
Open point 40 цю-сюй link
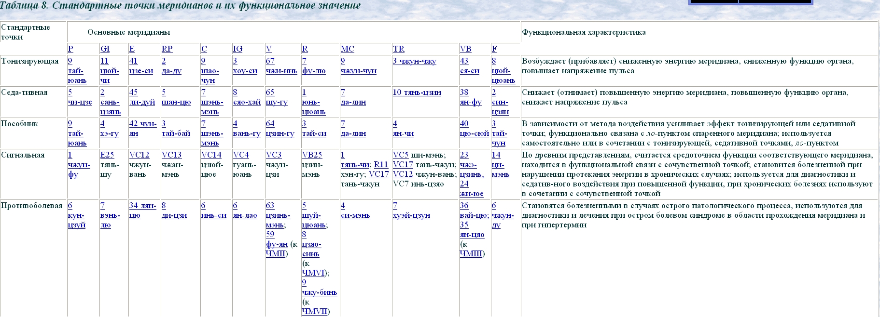pyautogui.click(x=475, y=129)
